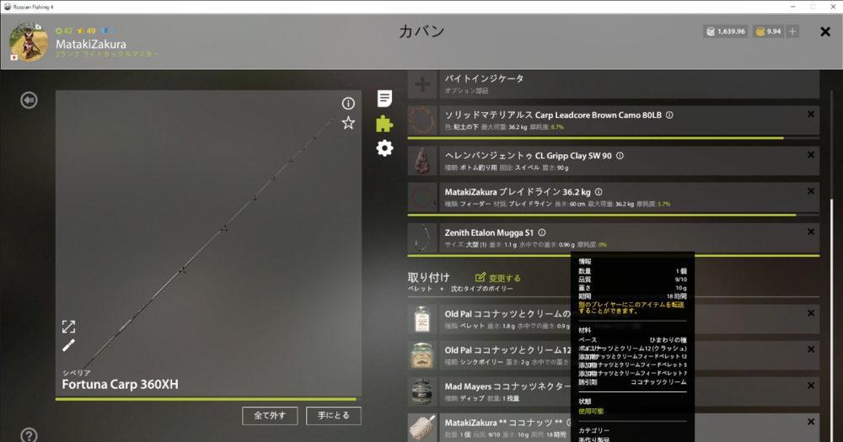Open the gear settings icon

384,148
